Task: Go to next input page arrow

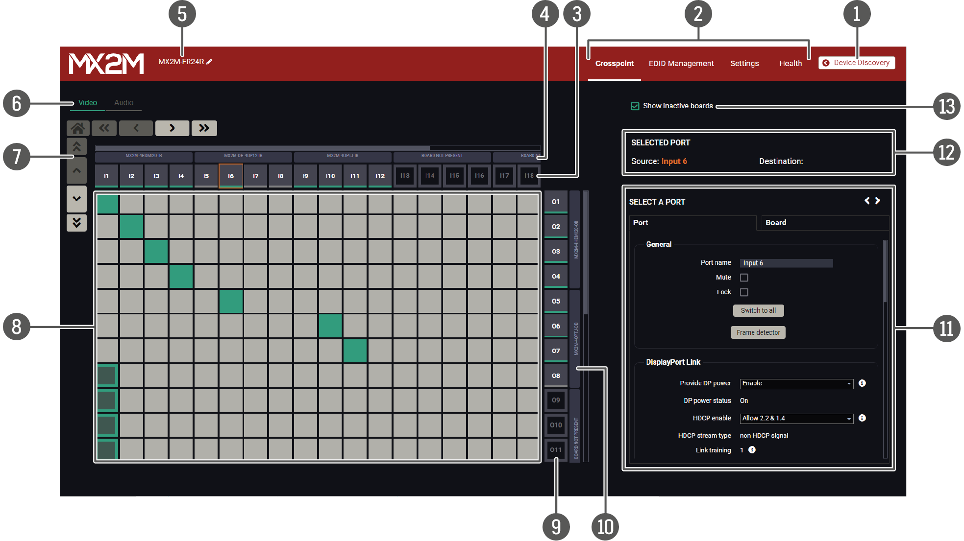Action: click(x=172, y=128)
